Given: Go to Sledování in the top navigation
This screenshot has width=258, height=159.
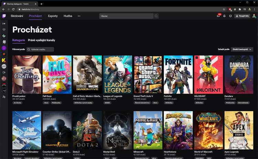Looking at the screenshot, I should tap(17, 16).
